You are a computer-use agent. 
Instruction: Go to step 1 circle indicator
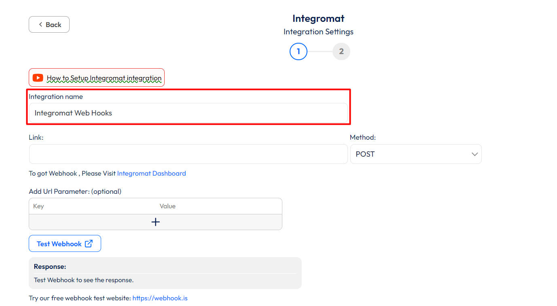[299, 51]
